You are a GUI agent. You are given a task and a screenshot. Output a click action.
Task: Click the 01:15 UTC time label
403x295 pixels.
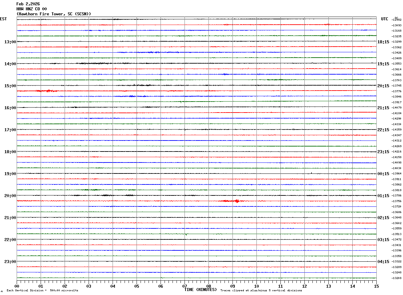click(383, 195)
